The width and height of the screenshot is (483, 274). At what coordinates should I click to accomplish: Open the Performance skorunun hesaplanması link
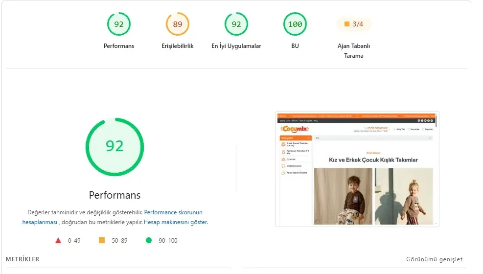(112, 217)
